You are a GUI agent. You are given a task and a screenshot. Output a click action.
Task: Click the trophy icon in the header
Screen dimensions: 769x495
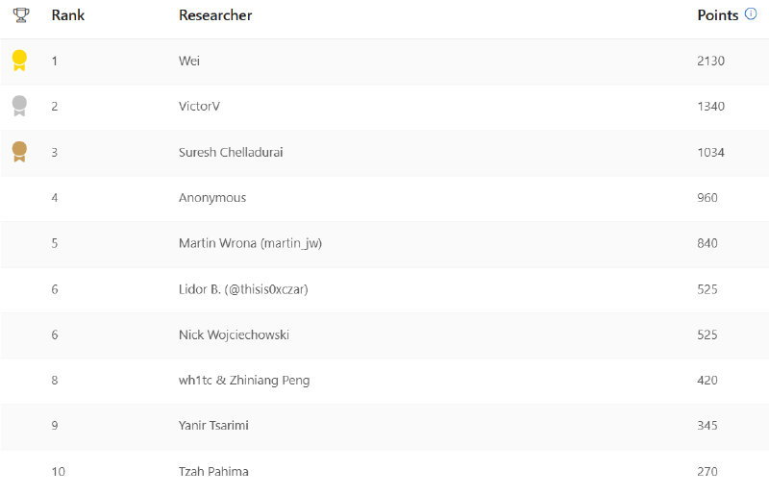20,15
